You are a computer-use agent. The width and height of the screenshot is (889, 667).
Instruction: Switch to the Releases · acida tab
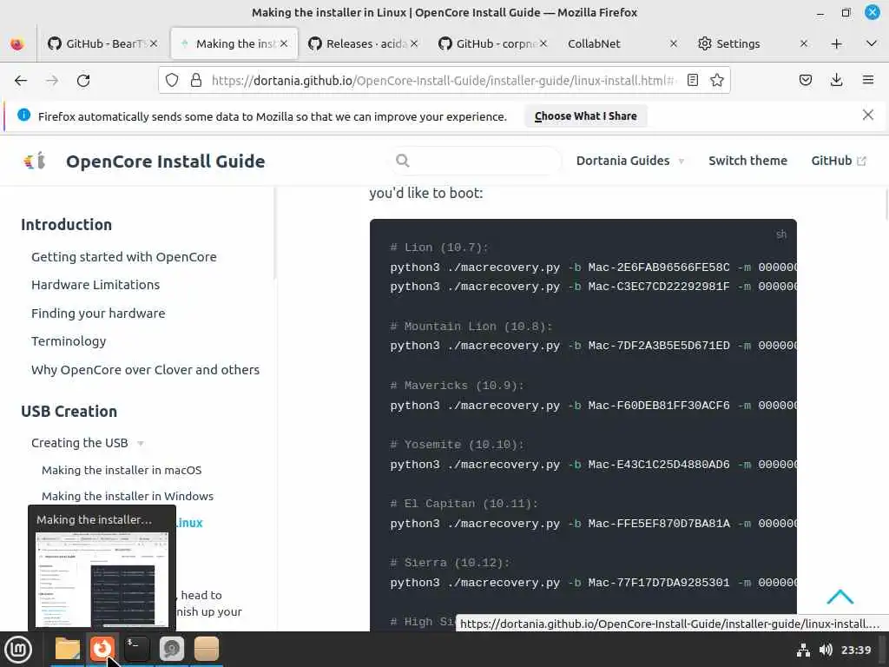[363, 43]
